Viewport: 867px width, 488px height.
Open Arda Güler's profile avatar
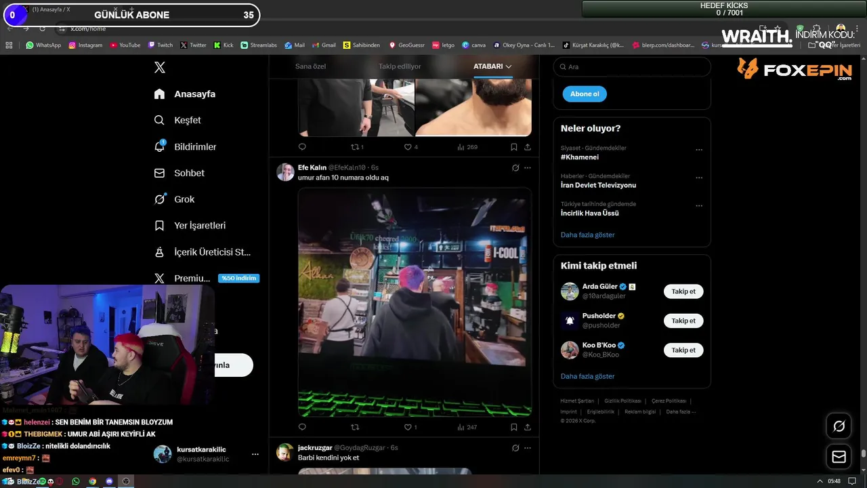pyautogui.click(x=570, y=291)
